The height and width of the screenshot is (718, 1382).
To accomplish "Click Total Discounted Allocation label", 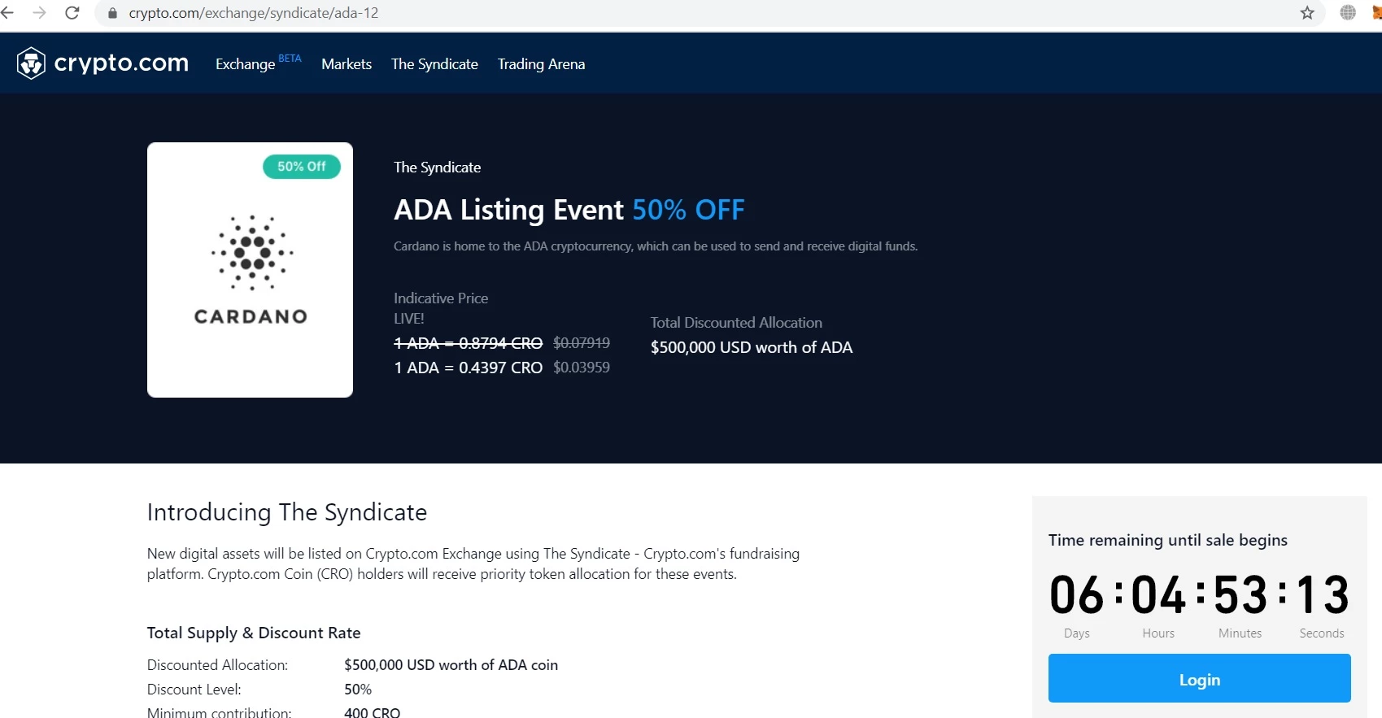I will (736, 323).
